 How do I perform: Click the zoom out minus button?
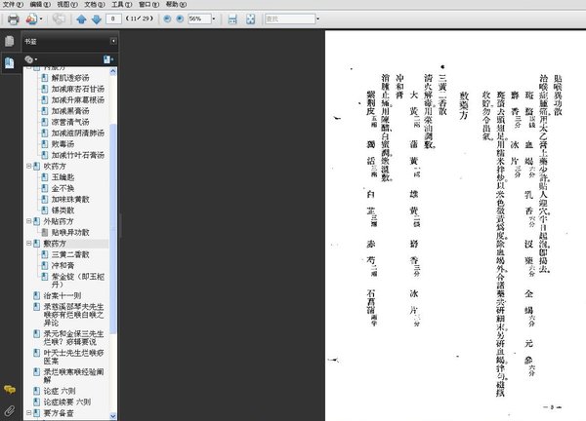(167, 19)
